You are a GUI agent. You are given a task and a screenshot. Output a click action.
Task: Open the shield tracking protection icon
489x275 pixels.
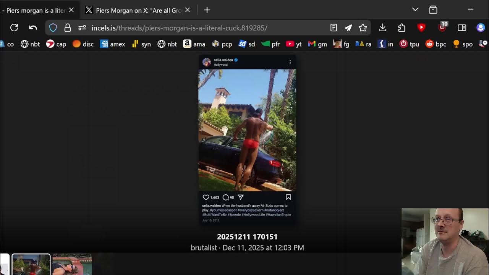point(53,27)
